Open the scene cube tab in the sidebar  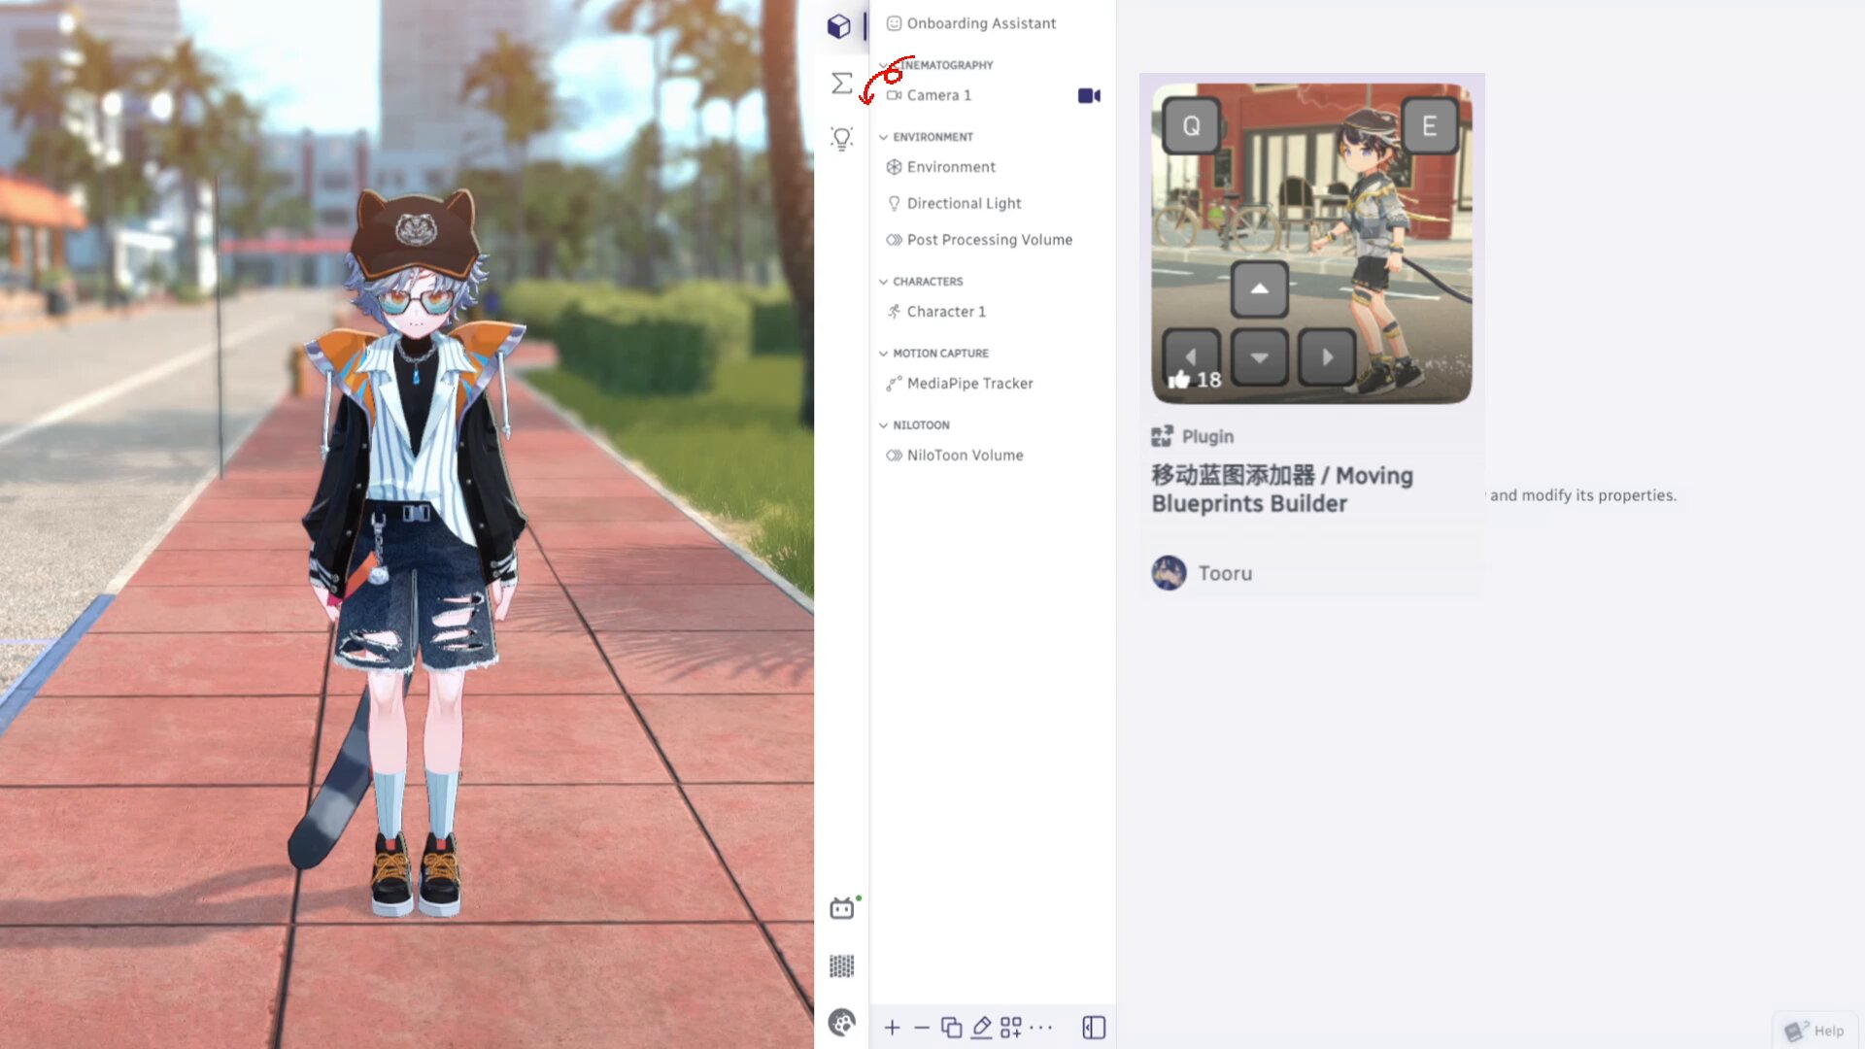click(839, 26)
